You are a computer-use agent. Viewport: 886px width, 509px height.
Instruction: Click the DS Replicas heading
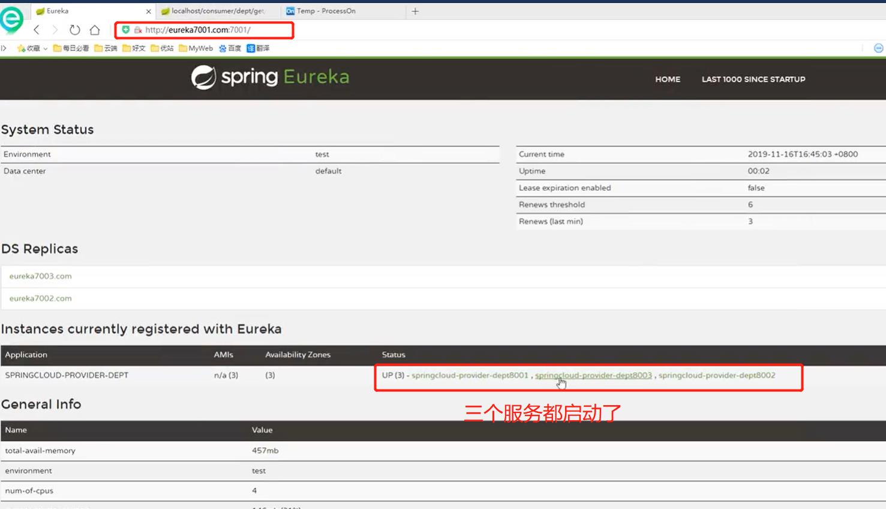[40, 248]
